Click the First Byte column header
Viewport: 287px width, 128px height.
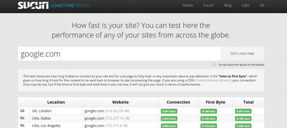216,102
